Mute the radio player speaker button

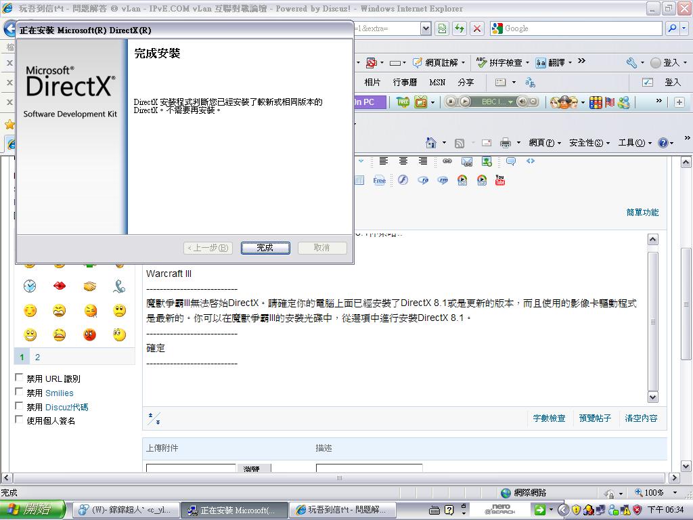click(522, 102)
